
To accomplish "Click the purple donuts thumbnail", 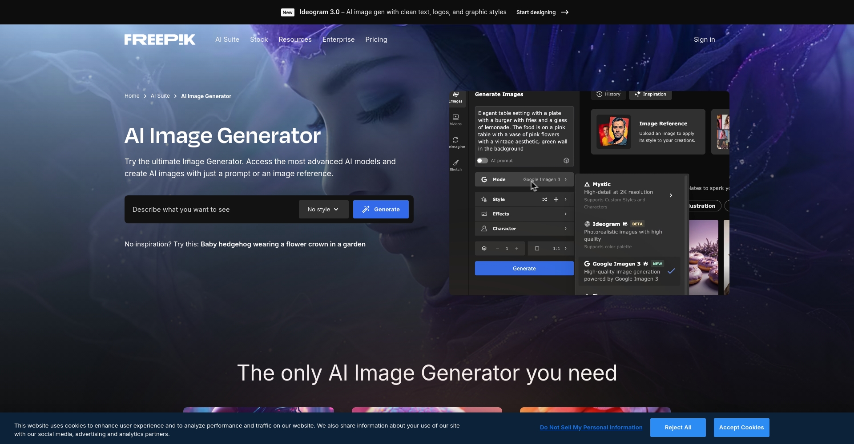I will click(704, 258).
